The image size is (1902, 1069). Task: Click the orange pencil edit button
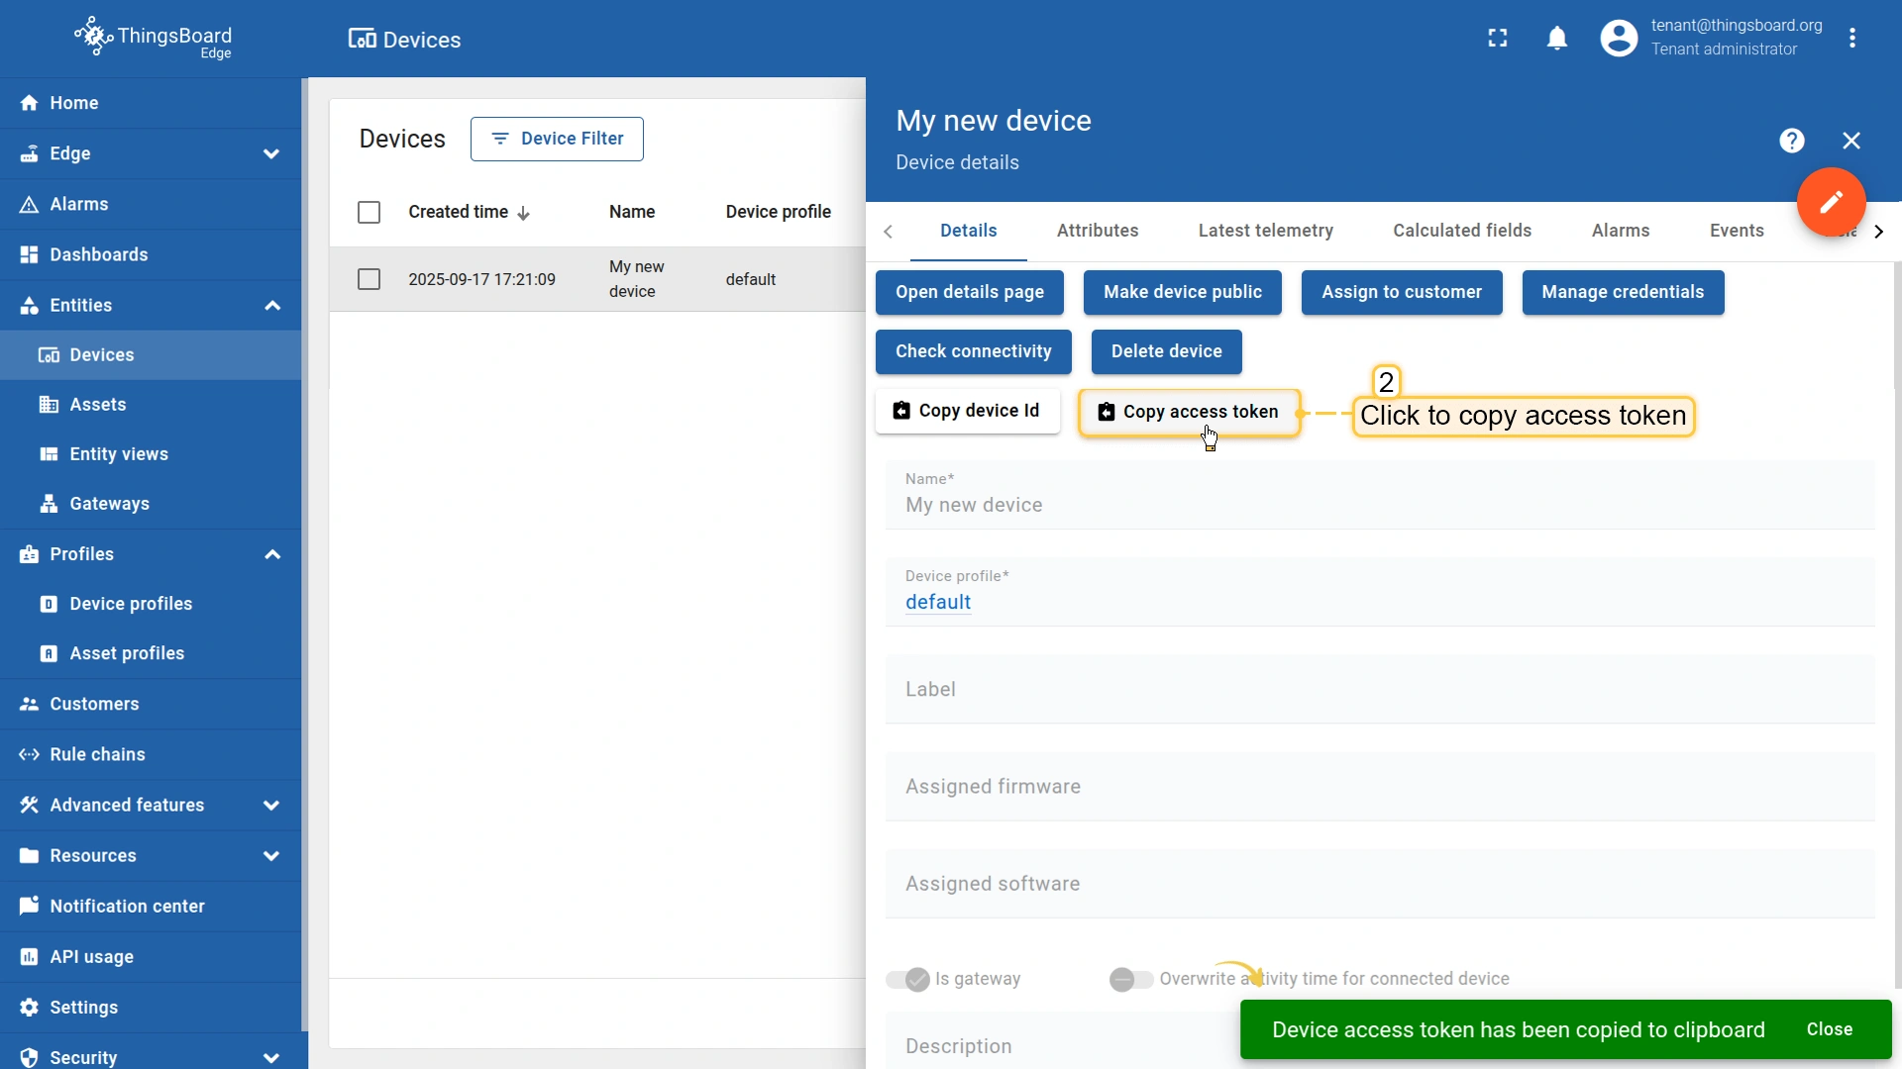click(1831, 202)
